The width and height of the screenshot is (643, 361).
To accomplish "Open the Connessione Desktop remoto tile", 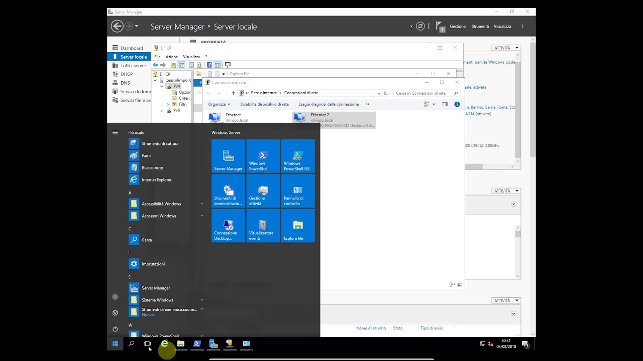I will pyautogui.click(x=228, y=226).
